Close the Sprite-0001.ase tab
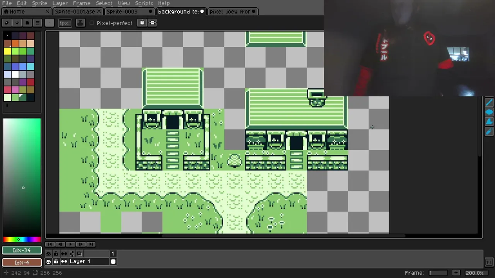Image resolution: width=495 pixels, height=278 pixels. tap(99, 12)
